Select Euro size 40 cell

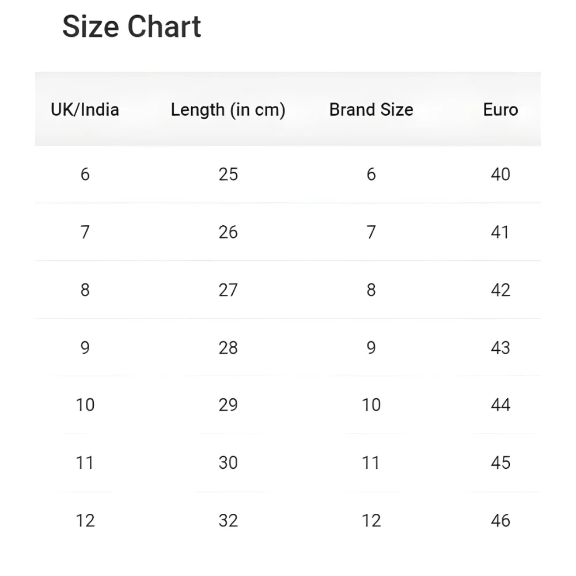point(500,174)
